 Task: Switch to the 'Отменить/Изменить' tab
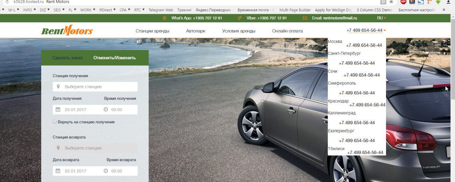pyautogui.click(x=114, y=58)
